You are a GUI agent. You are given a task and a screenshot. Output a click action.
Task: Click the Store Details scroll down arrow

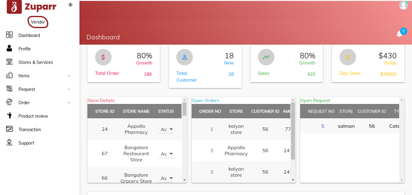184,180
